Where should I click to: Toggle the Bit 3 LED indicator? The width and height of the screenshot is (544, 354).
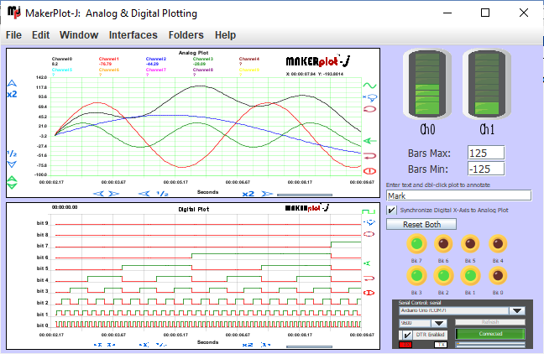point(416,276)
